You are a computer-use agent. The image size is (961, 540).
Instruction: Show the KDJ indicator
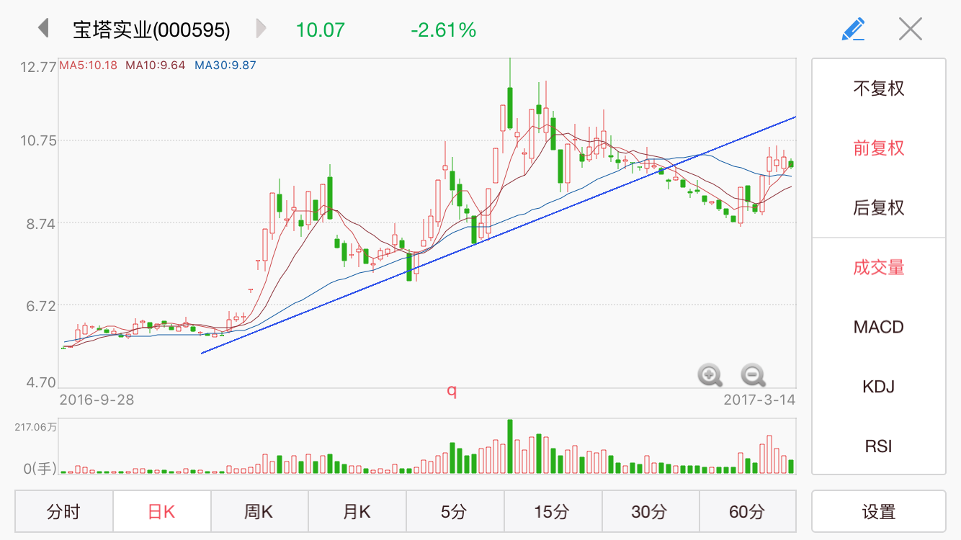879,387
